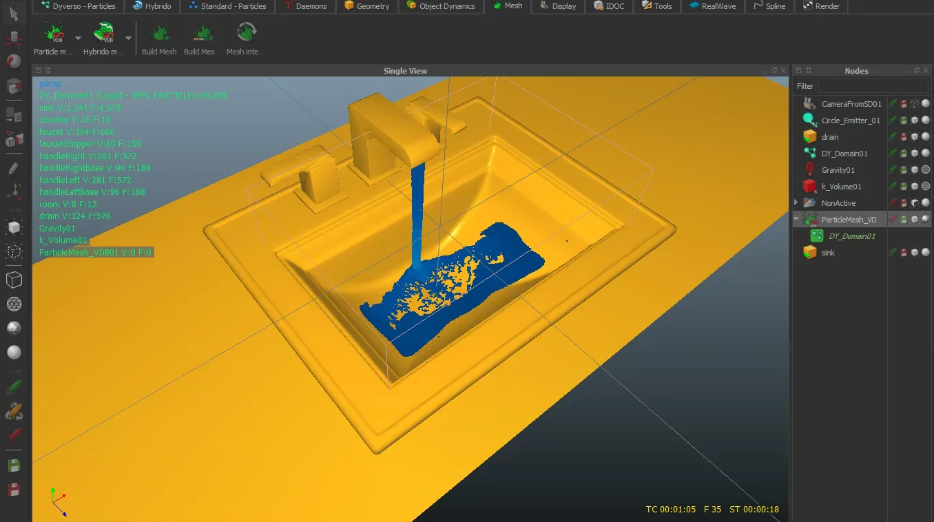Image resolution: width=934 pixels, height=522 pixels.
Task: Undock the Single View float button
Action: (774, 70)
